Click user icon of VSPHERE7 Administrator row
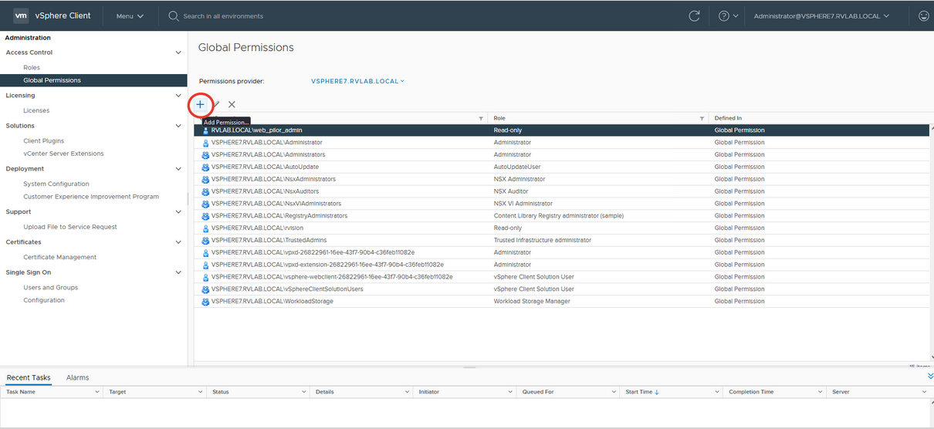 click(x=205, y=143)
